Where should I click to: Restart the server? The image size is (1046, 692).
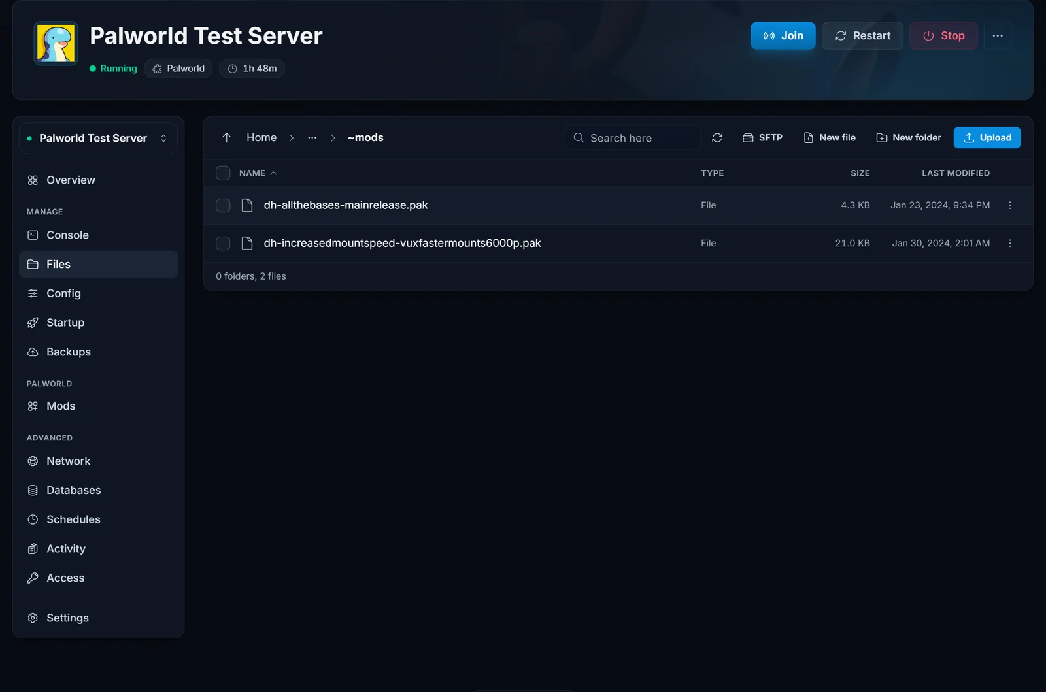[862, 35]
